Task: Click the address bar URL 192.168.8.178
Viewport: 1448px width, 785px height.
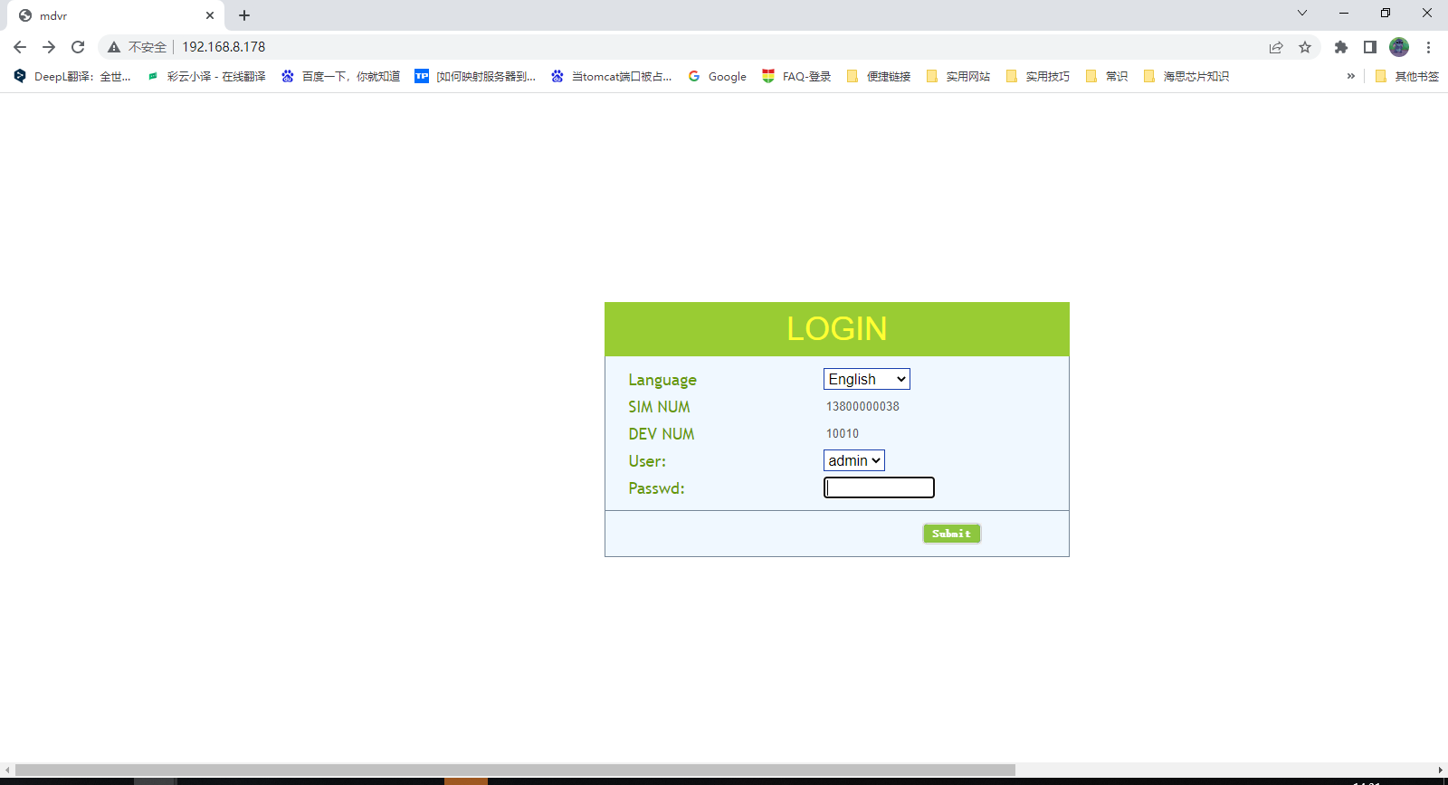Action: click(x=224, y=47)
